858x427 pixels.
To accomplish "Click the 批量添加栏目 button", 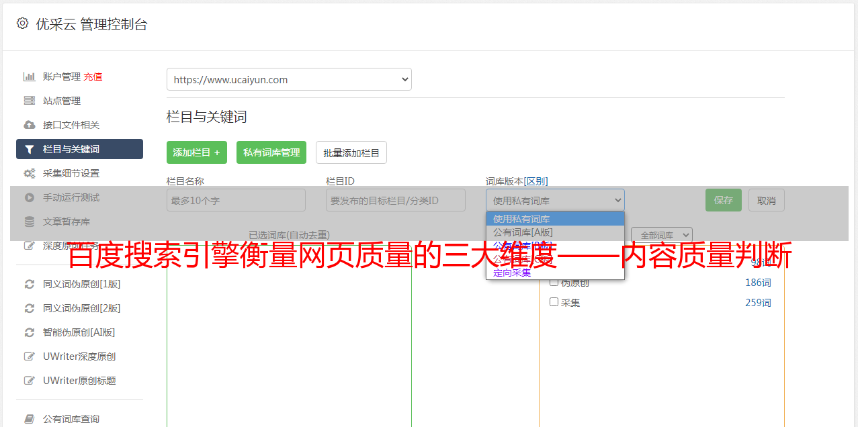I will coord(351,152).
